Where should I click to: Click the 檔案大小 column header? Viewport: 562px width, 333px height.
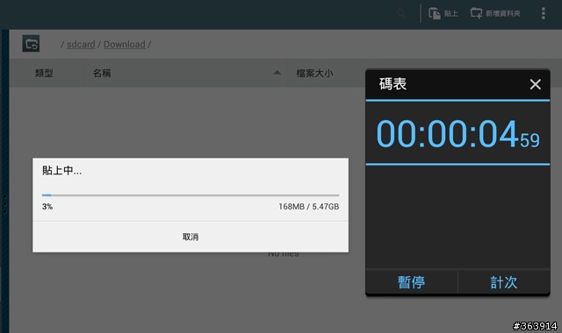pos(314,74)
